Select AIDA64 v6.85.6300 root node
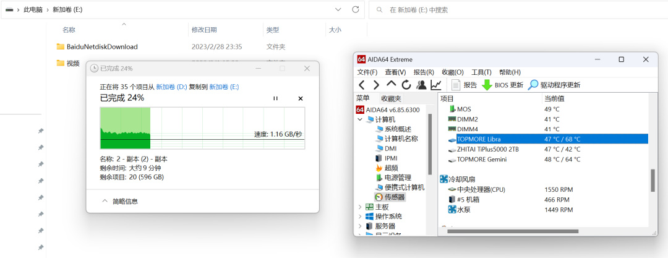Viewport: 668px width, 258px height. pyautogui.click(x=388, y=110)
